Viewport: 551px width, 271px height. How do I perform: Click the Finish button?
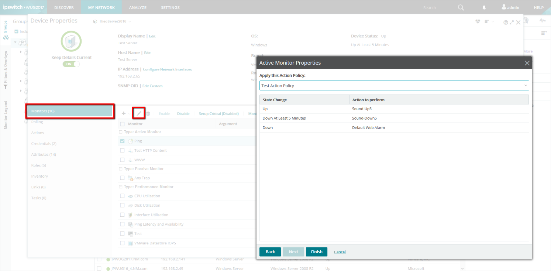pos(317,252)
